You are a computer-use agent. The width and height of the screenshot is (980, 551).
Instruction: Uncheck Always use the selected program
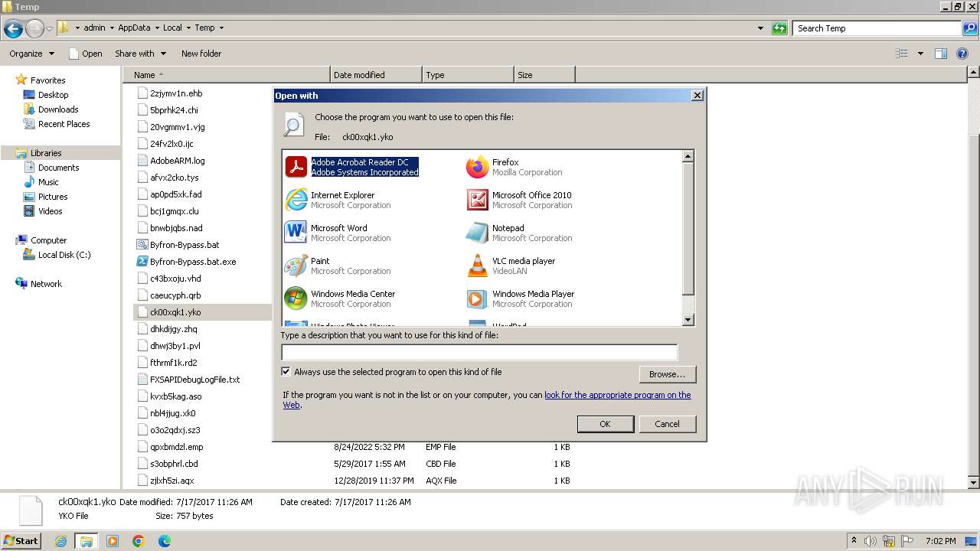pos(286,372)
